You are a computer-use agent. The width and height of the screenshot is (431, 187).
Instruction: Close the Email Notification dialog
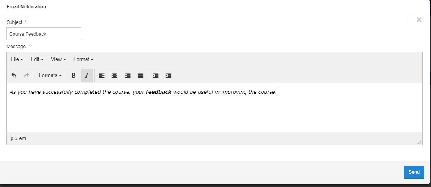(419, 20)
